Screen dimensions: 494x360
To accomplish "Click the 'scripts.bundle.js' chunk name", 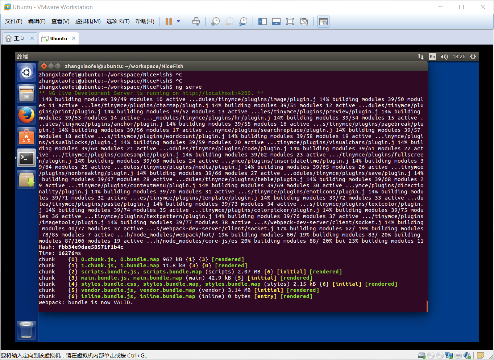I will click(109, 272).
